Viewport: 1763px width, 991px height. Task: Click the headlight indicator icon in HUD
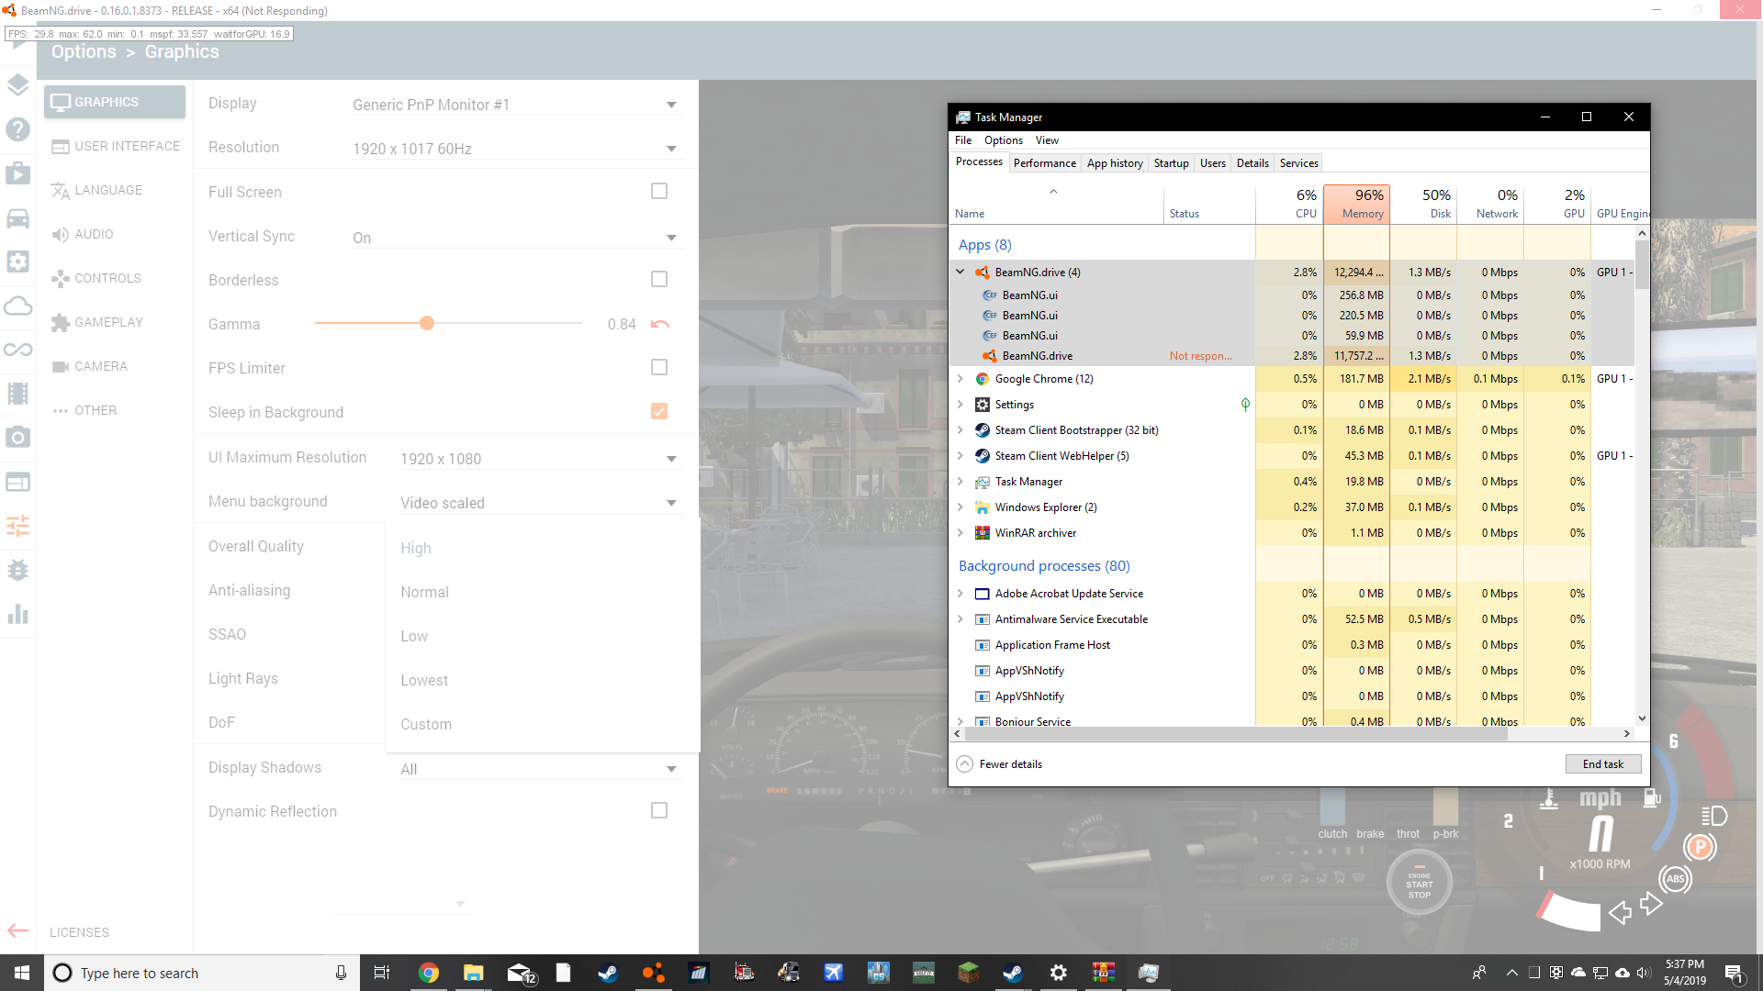click(x=1713, y=816)
